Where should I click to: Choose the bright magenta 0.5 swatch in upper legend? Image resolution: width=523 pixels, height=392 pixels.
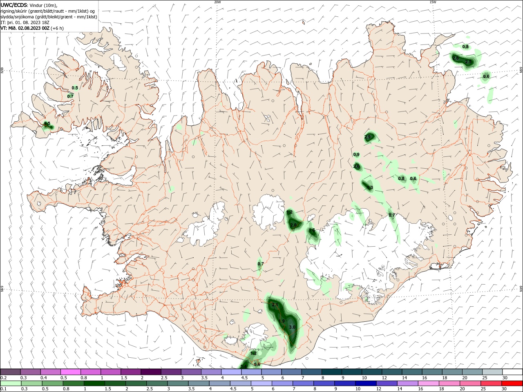(70, 372)
